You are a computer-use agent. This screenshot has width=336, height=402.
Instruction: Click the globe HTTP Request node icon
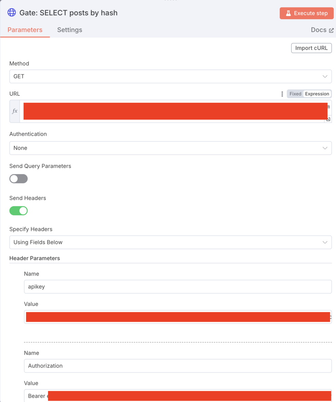pyautogui.click(x=12, y=13)
